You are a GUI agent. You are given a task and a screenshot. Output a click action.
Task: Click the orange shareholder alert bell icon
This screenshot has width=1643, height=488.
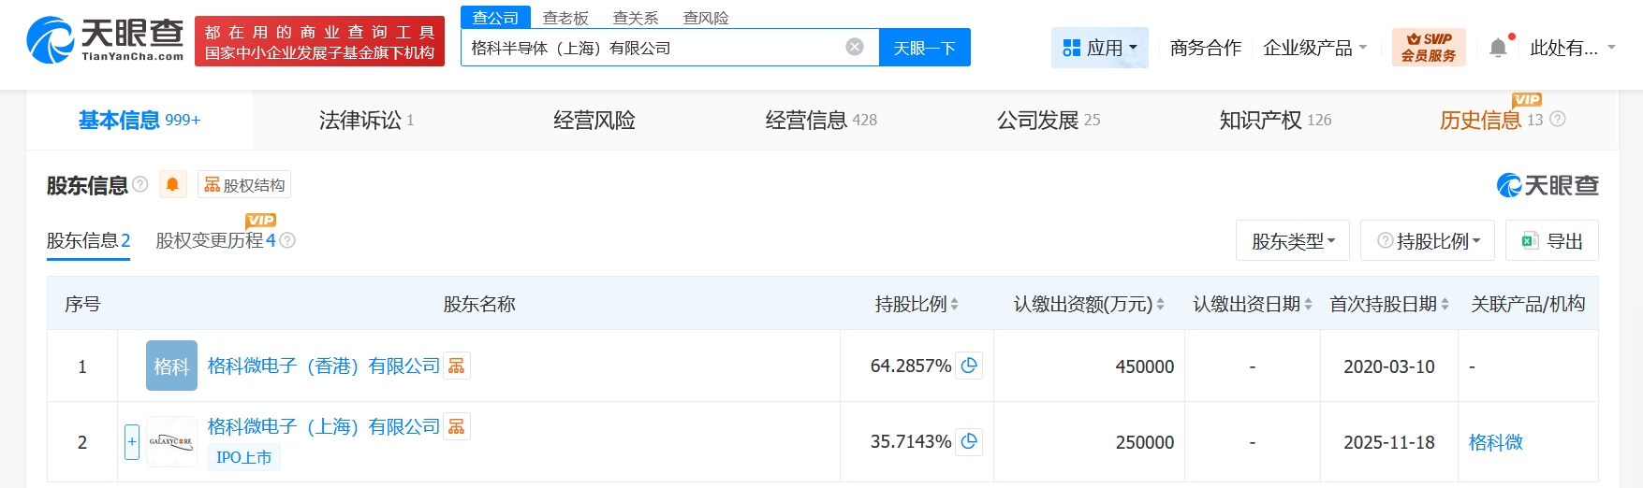[172, 185]
